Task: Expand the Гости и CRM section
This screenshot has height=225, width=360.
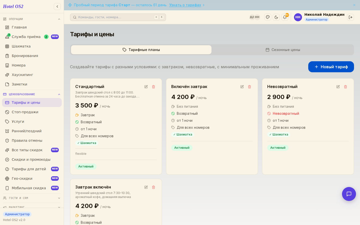Action: [x=59, y=198]
